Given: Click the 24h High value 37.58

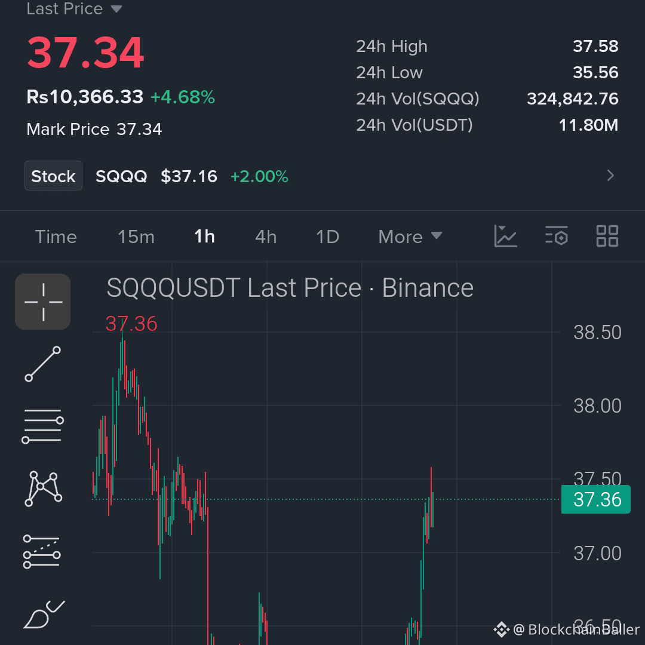Looking at the screenshot, I should (595, 46).
